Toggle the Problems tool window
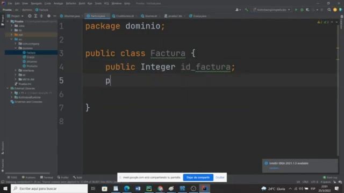Viewport: 344px width, 193px height. [28, 177]
